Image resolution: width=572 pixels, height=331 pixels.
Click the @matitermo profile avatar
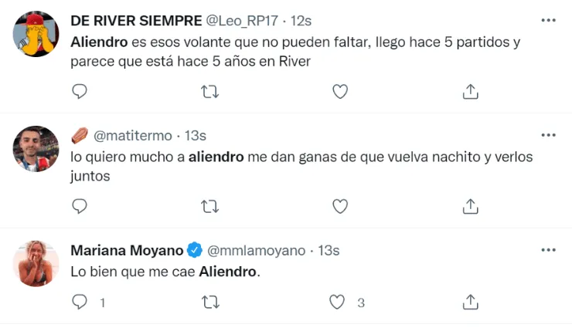point(36,148)
